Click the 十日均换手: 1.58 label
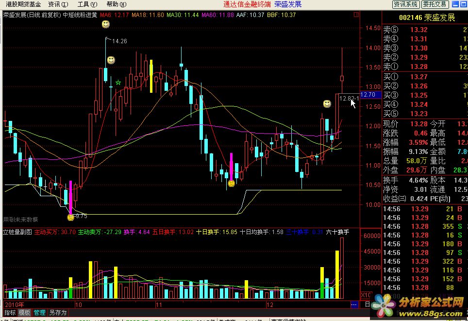Screen dimensions: 468x321 (262, 232)
